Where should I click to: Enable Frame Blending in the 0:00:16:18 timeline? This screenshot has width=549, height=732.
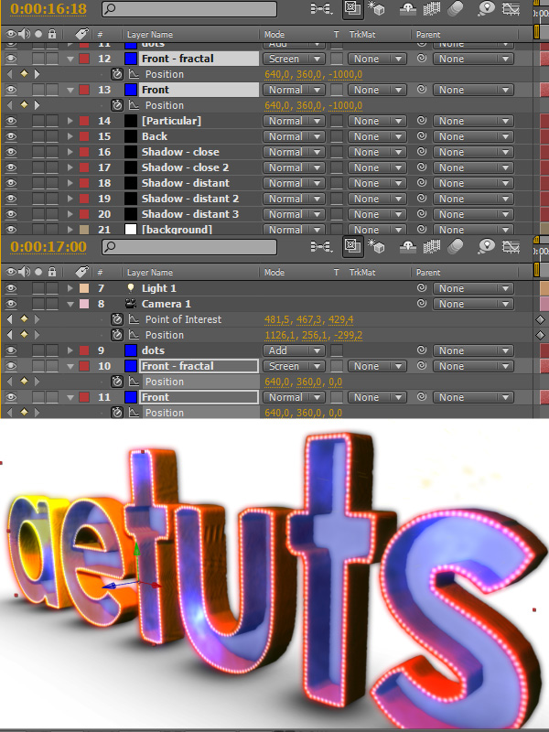click(432, 9)
